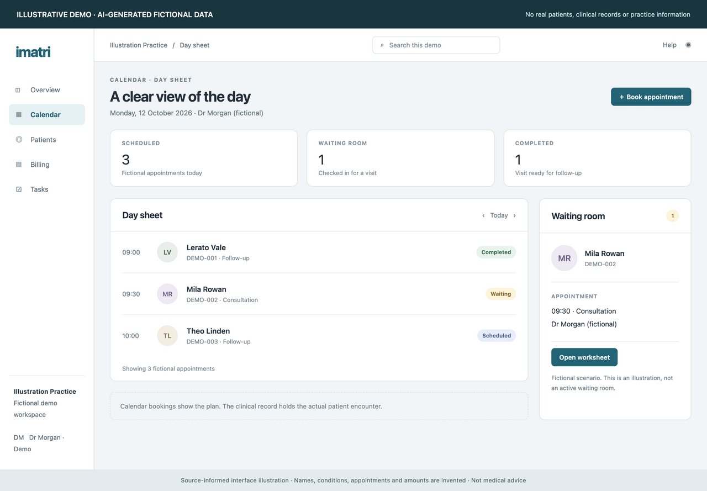Click the DEMO-002 · Consultation text
Screen dimensions: 707x491
[222, 300]
